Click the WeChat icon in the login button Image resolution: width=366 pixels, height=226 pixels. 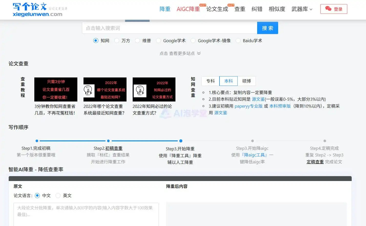[328, 9]
